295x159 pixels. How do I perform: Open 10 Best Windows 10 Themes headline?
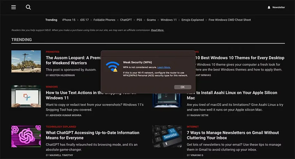click(240, 58)
